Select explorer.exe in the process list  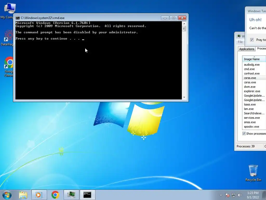point(254,91)
